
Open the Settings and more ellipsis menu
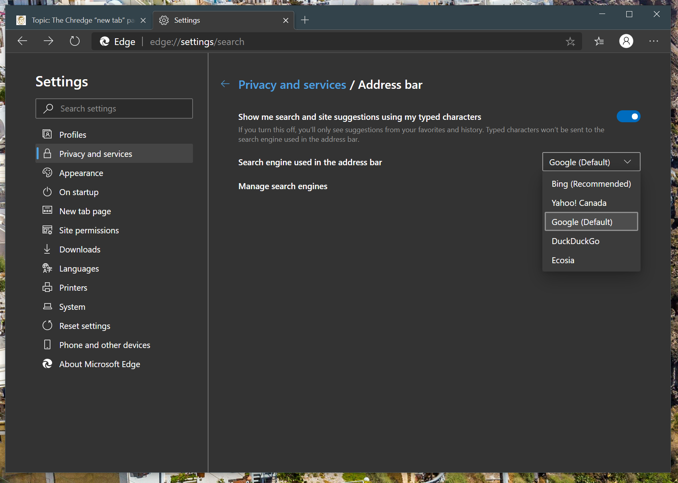653,41
